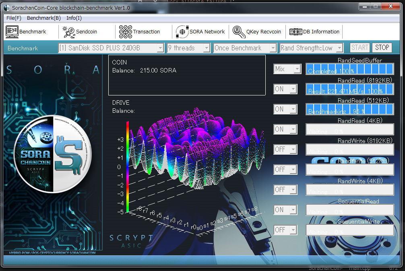Click the COIN balance text box

187,75
